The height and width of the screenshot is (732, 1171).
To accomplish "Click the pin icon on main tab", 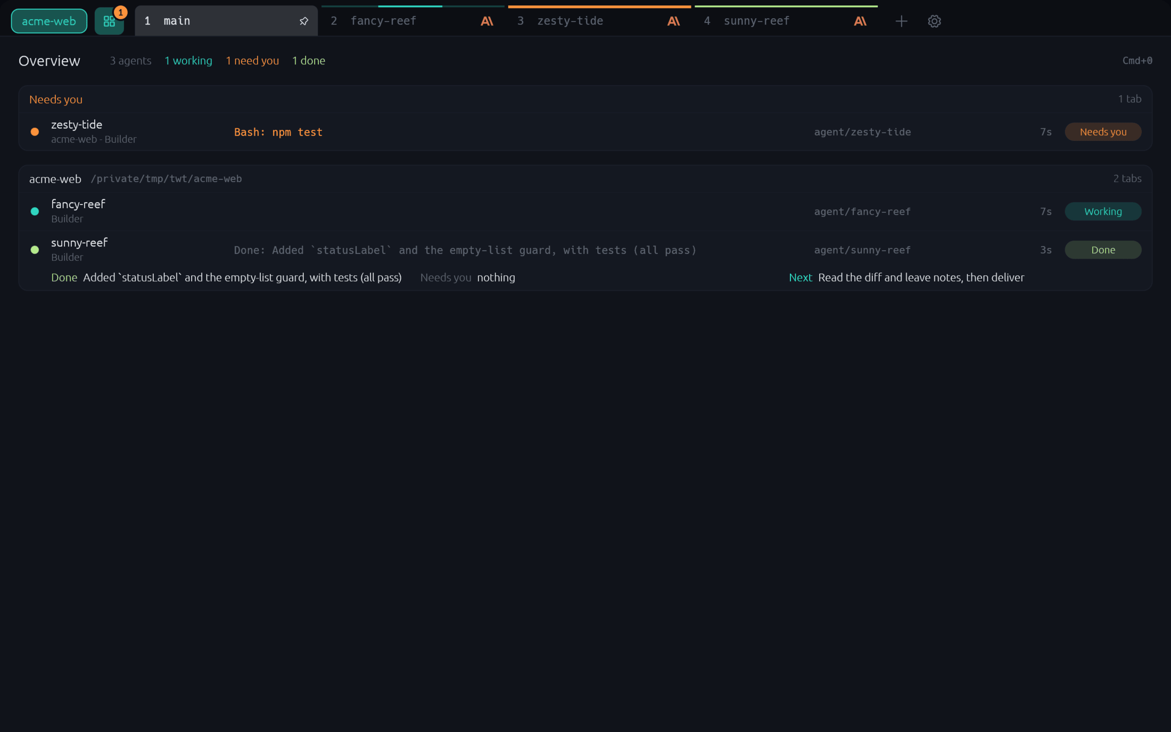I will [x=303, y=21].
